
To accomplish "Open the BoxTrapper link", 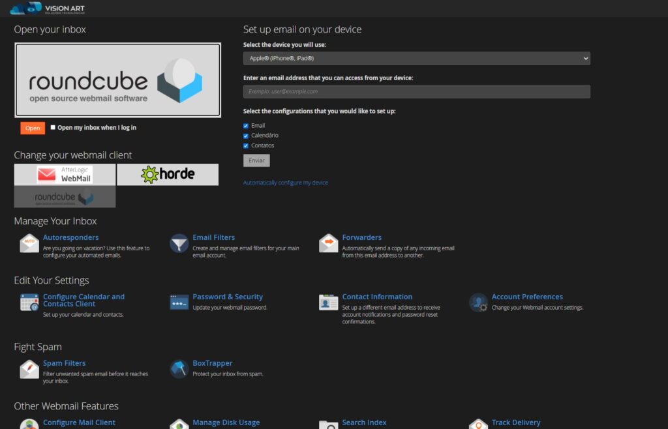I will 212,363.
